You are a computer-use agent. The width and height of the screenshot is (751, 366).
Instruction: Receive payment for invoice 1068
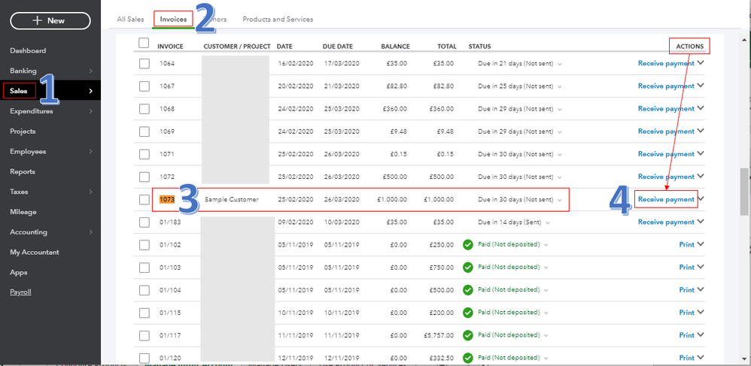pos(666,109)
